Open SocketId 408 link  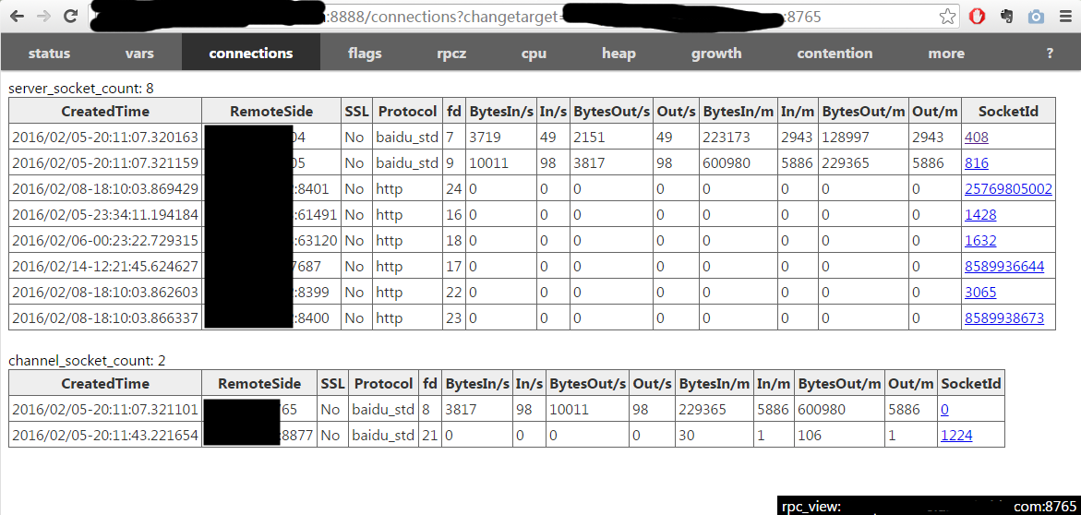(x=976, y=138)
